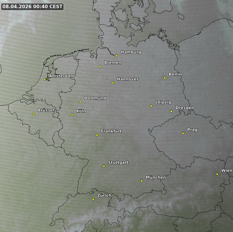Click the yellow dot marking Amsterdam

(45, 79)
